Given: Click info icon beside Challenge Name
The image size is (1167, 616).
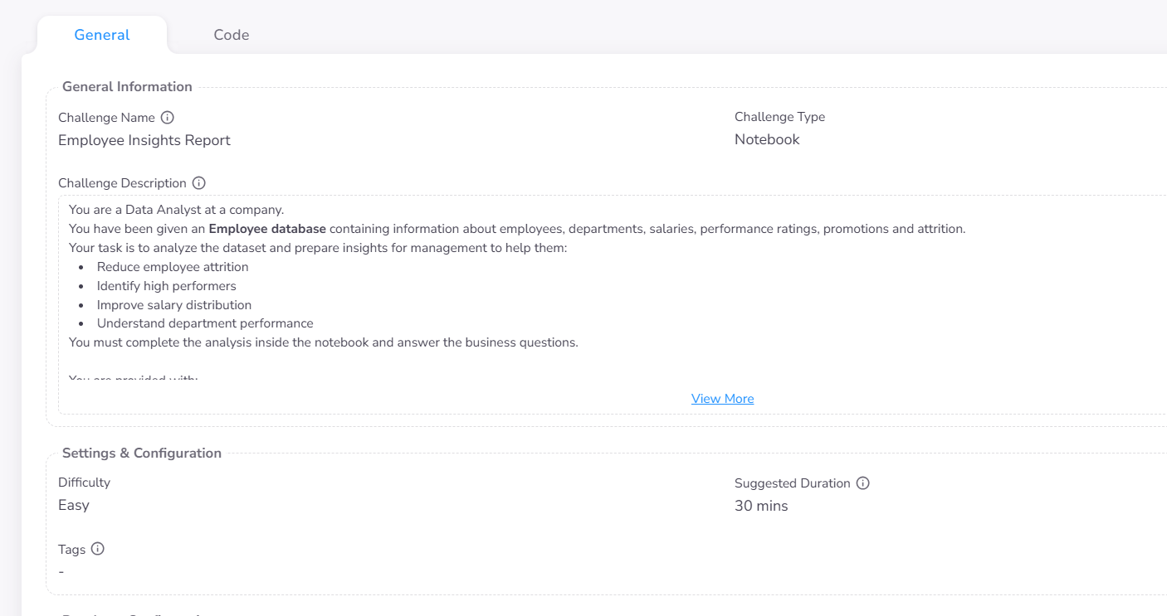Looking at the screenshot, I should tap(168, 118).
